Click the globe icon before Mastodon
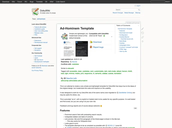Viewport: 172px width, 128px height. pos(40,66)
